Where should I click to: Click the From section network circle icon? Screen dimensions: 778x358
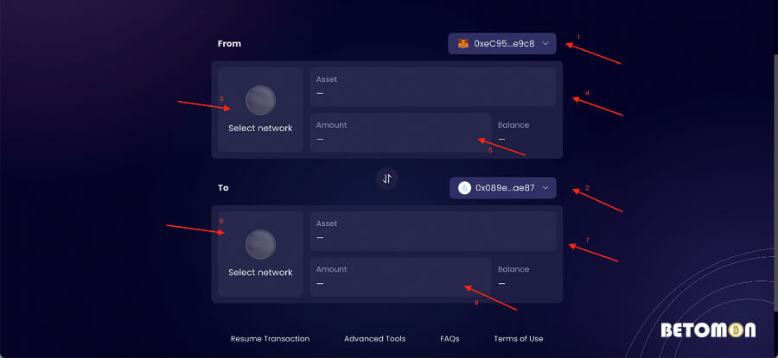click(x=260, y=100)
